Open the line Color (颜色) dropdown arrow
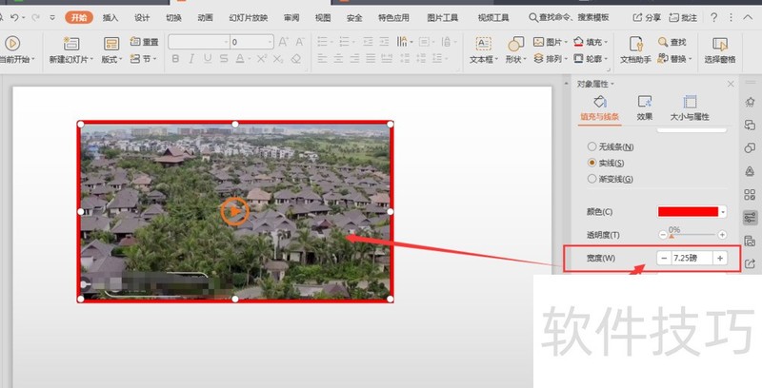Viewport: 762px width, 388px height. 723,212
